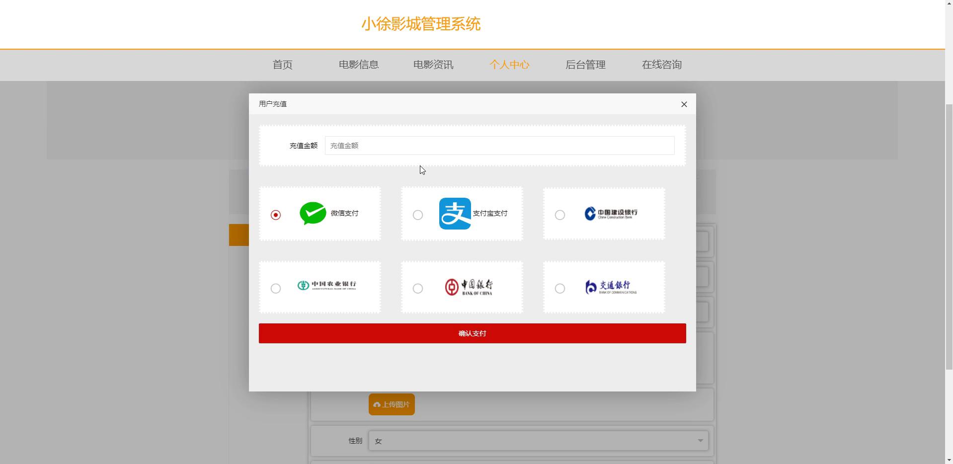The image size is (953, 464).
Task: Pick the Bank of China radio option
Action: (418, 289)
